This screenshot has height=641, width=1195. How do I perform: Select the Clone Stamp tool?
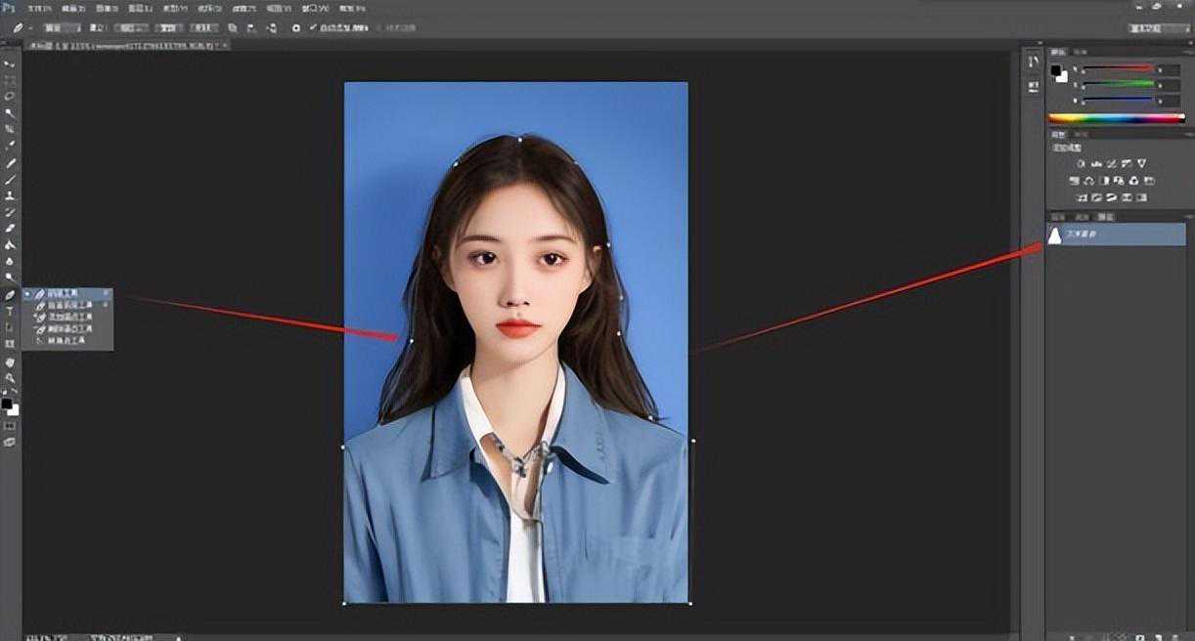click(x=10, y=195)
